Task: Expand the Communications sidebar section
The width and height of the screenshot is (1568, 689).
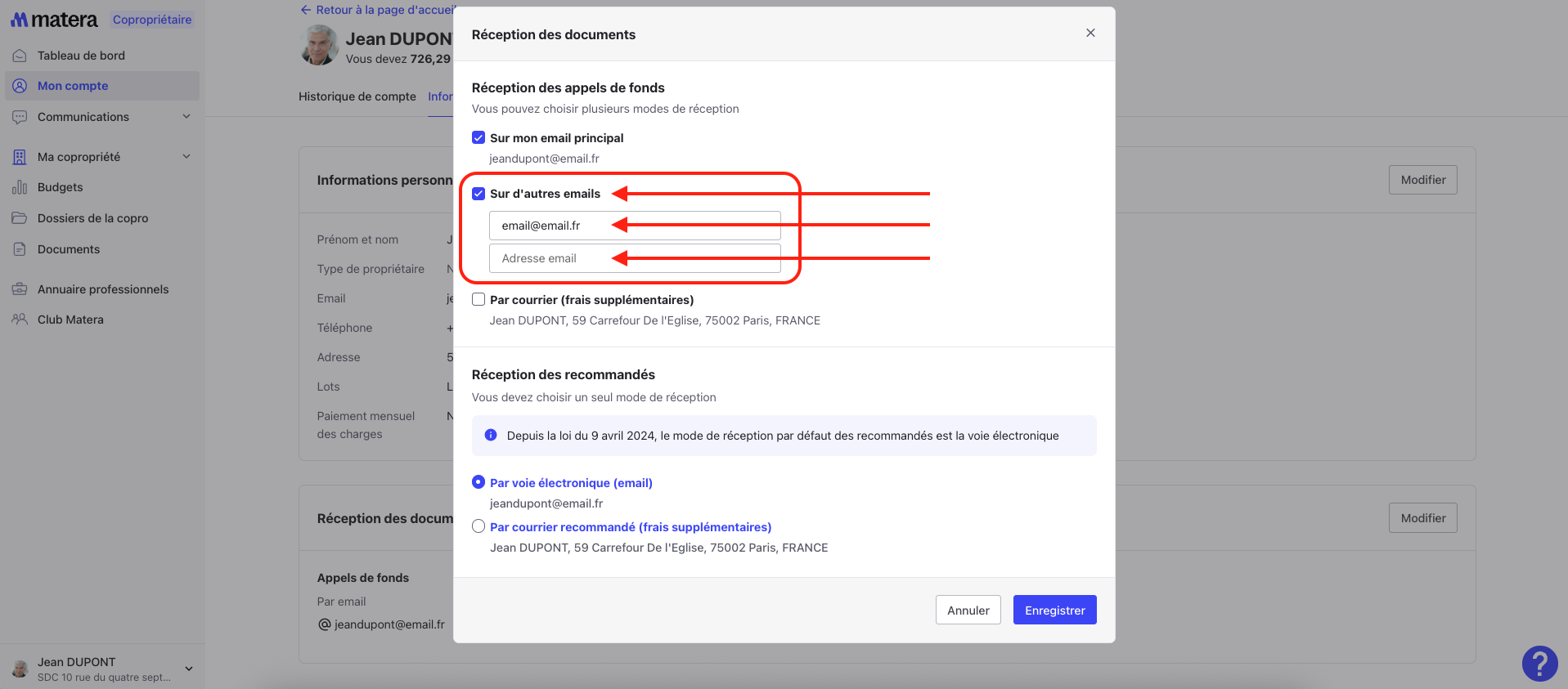Action: coord(186,117)
